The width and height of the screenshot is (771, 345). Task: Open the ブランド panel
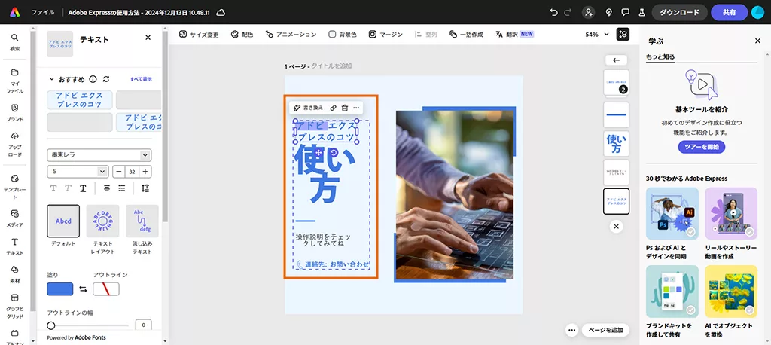15,113
